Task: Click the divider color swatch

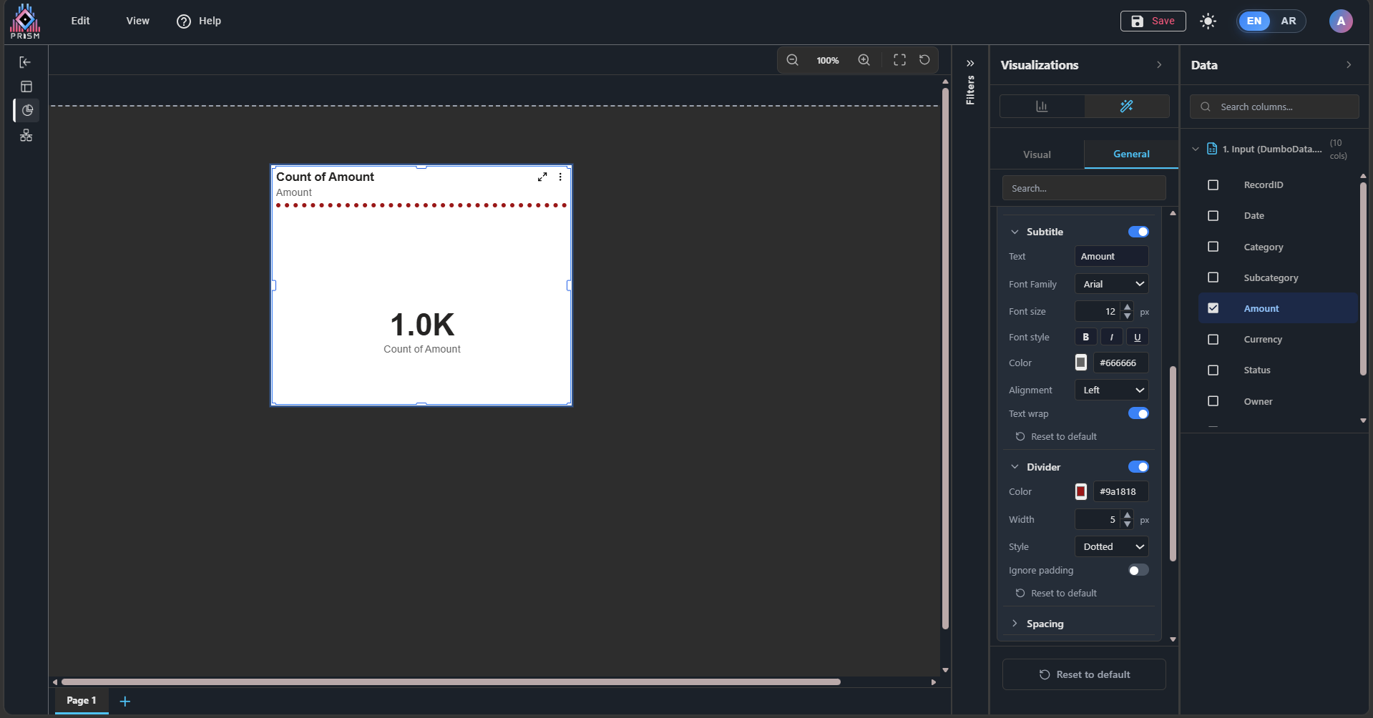Action: click(x=1081, y=491)
